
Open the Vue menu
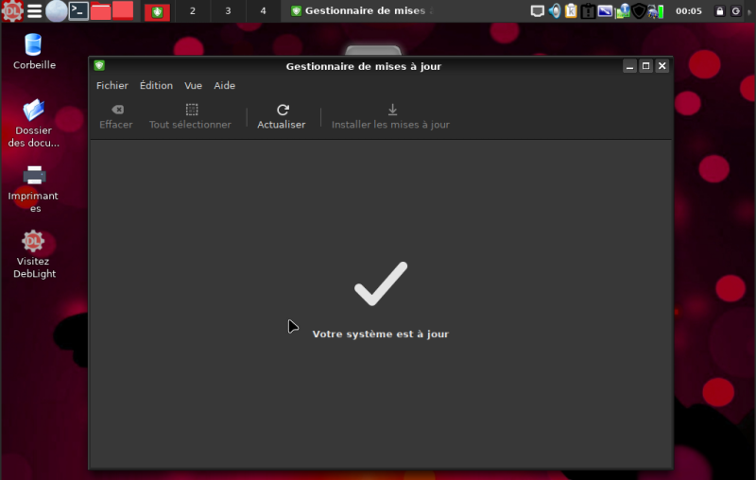[193, 85]
